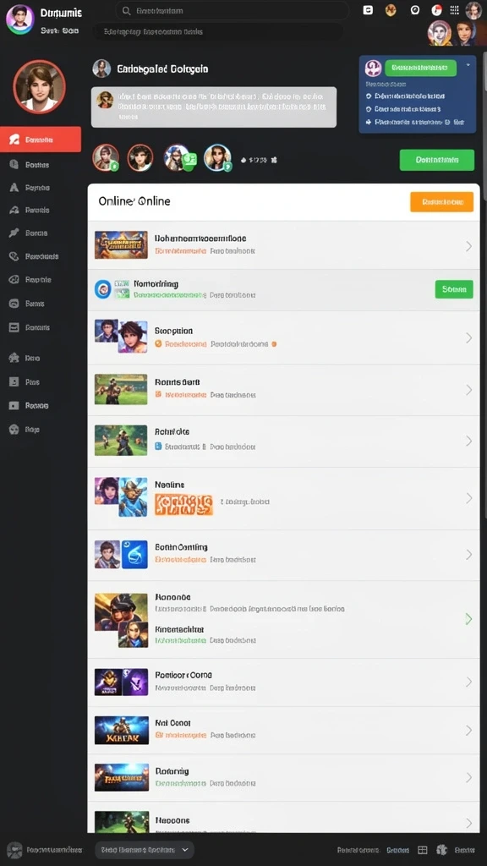487x866 pixels.
Task: Click the small avatar beside the profile title
Action: (x=101, y=69)
